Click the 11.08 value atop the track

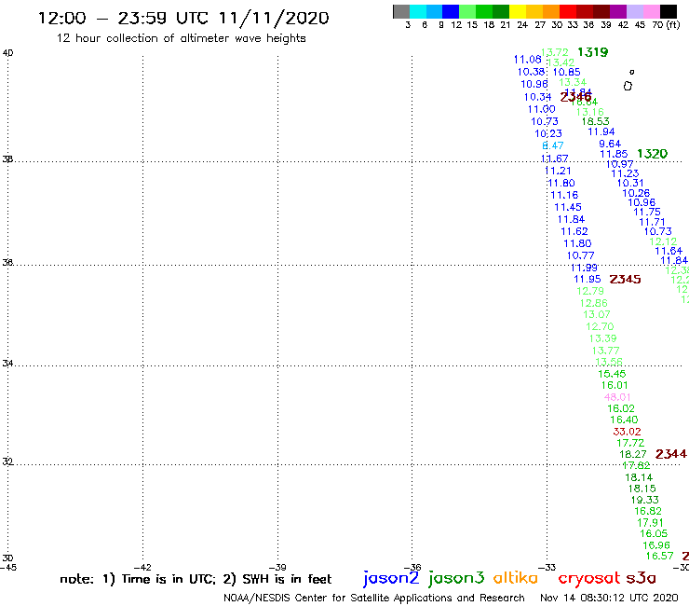pos(528,60)
